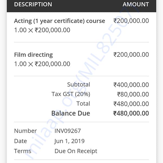Click the Tax GST (20%) label
The width and height of the screenshot is (163, 163).
click(x=71, y=94)
